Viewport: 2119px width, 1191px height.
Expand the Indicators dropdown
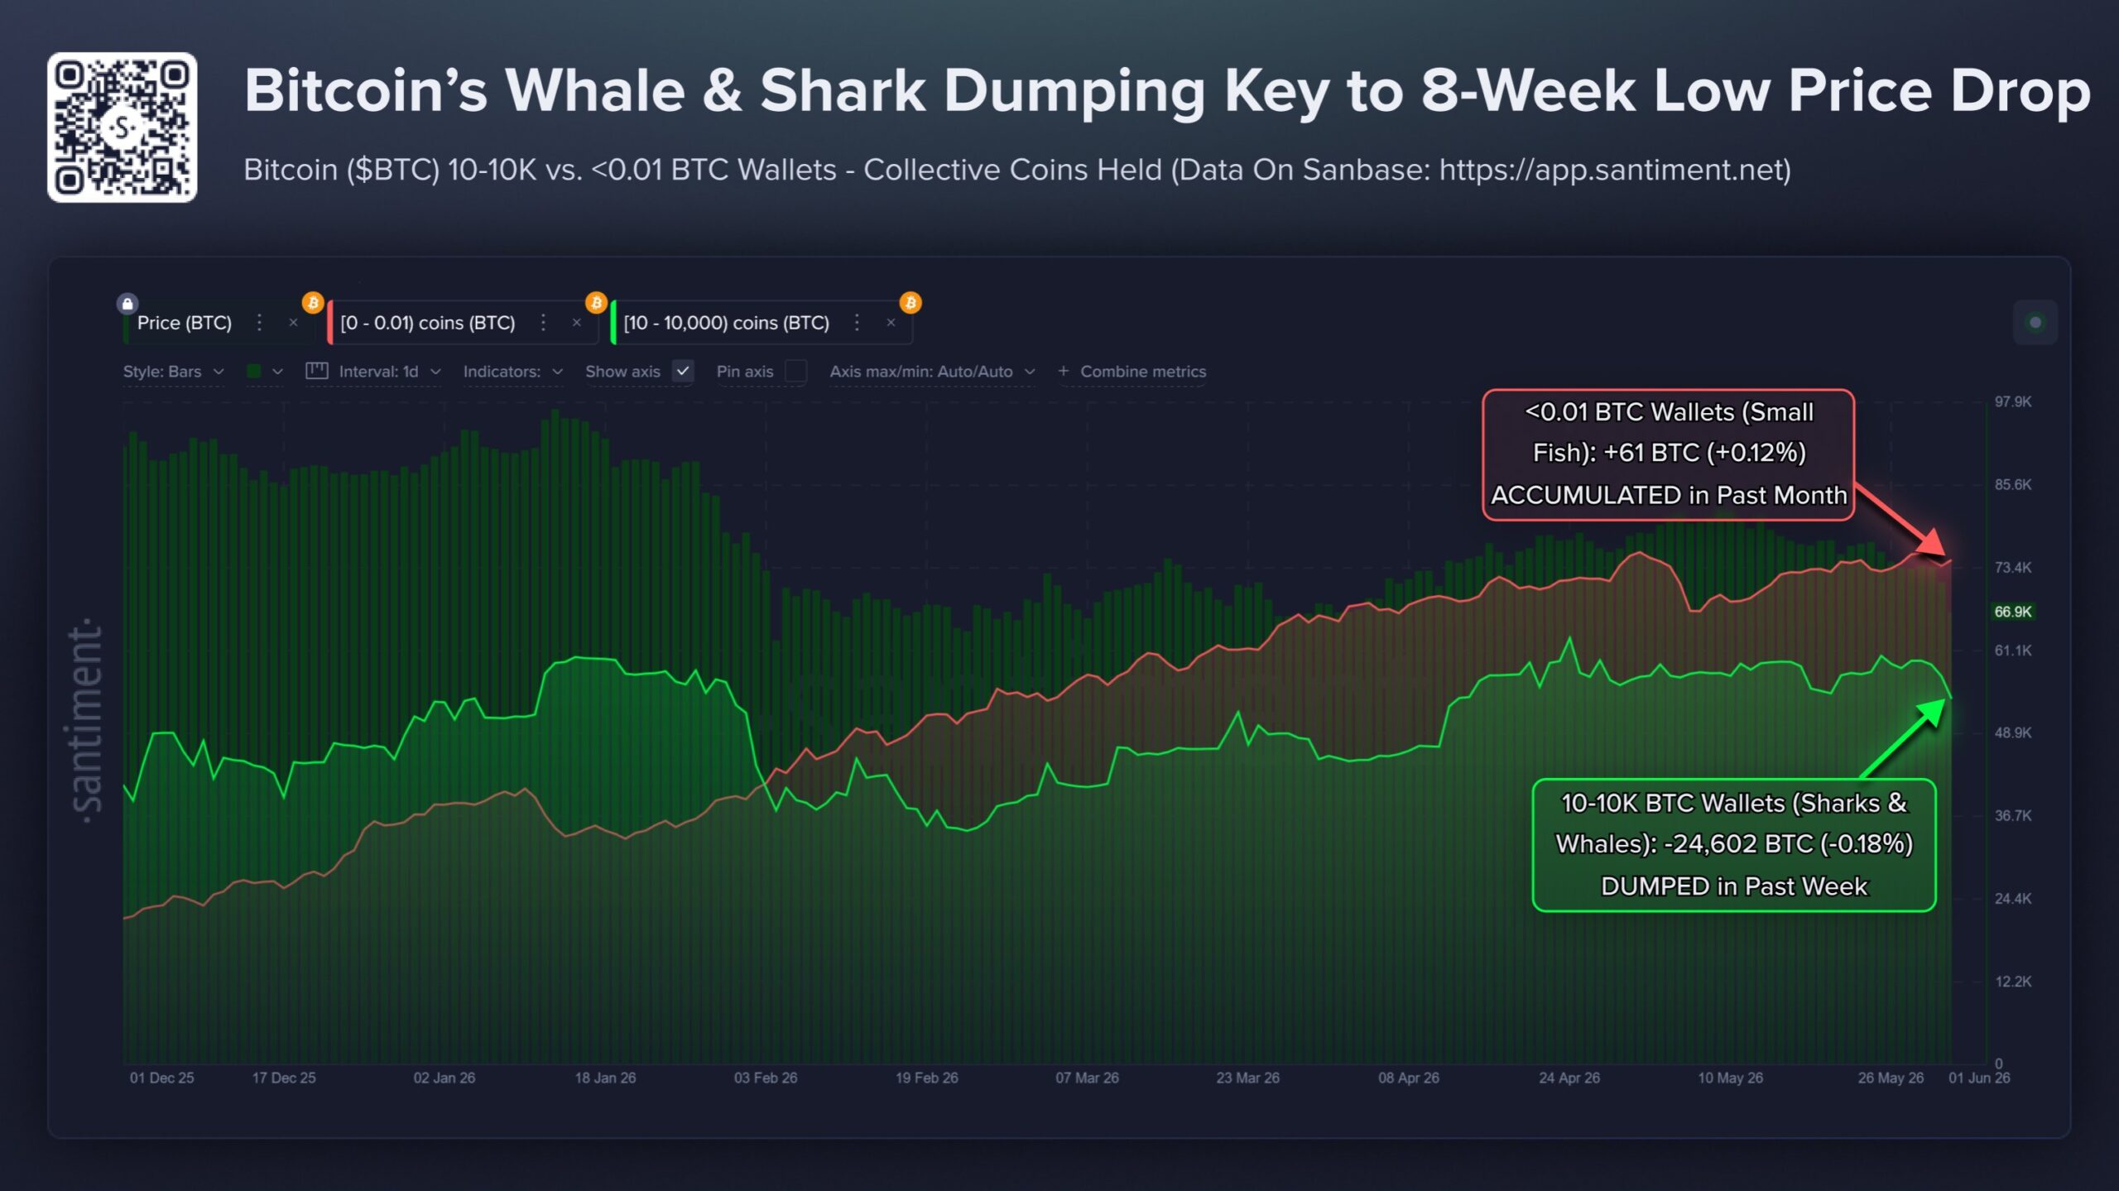(x=513, y=372)
